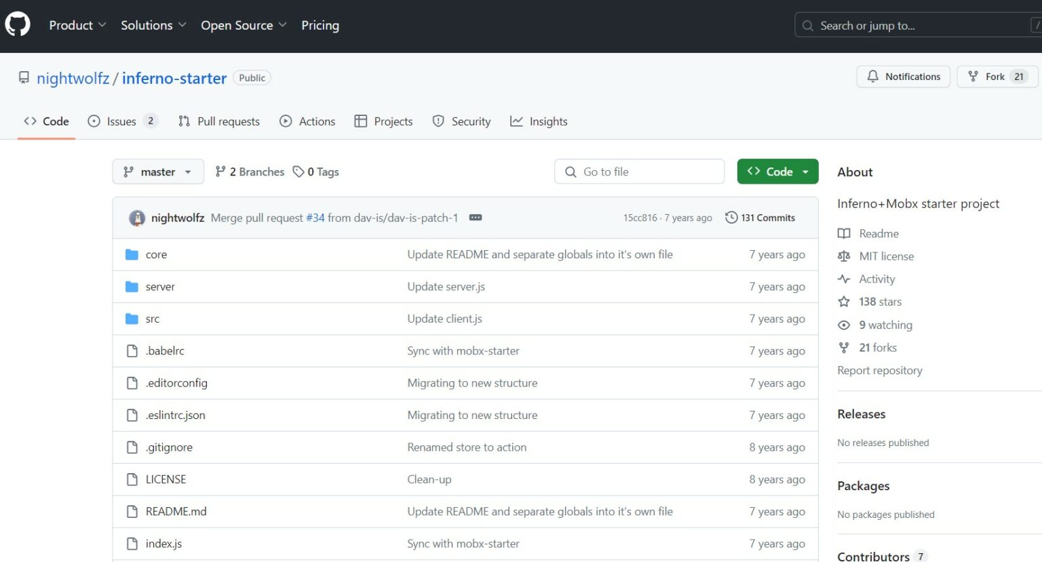The image size is (1042, 562).
Task: Enable notifications for this repository
Action: click(903, 76)
